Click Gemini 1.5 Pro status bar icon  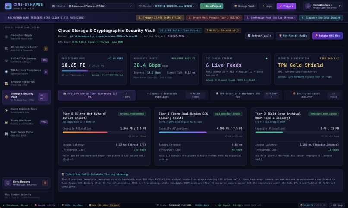coord(35,205)
